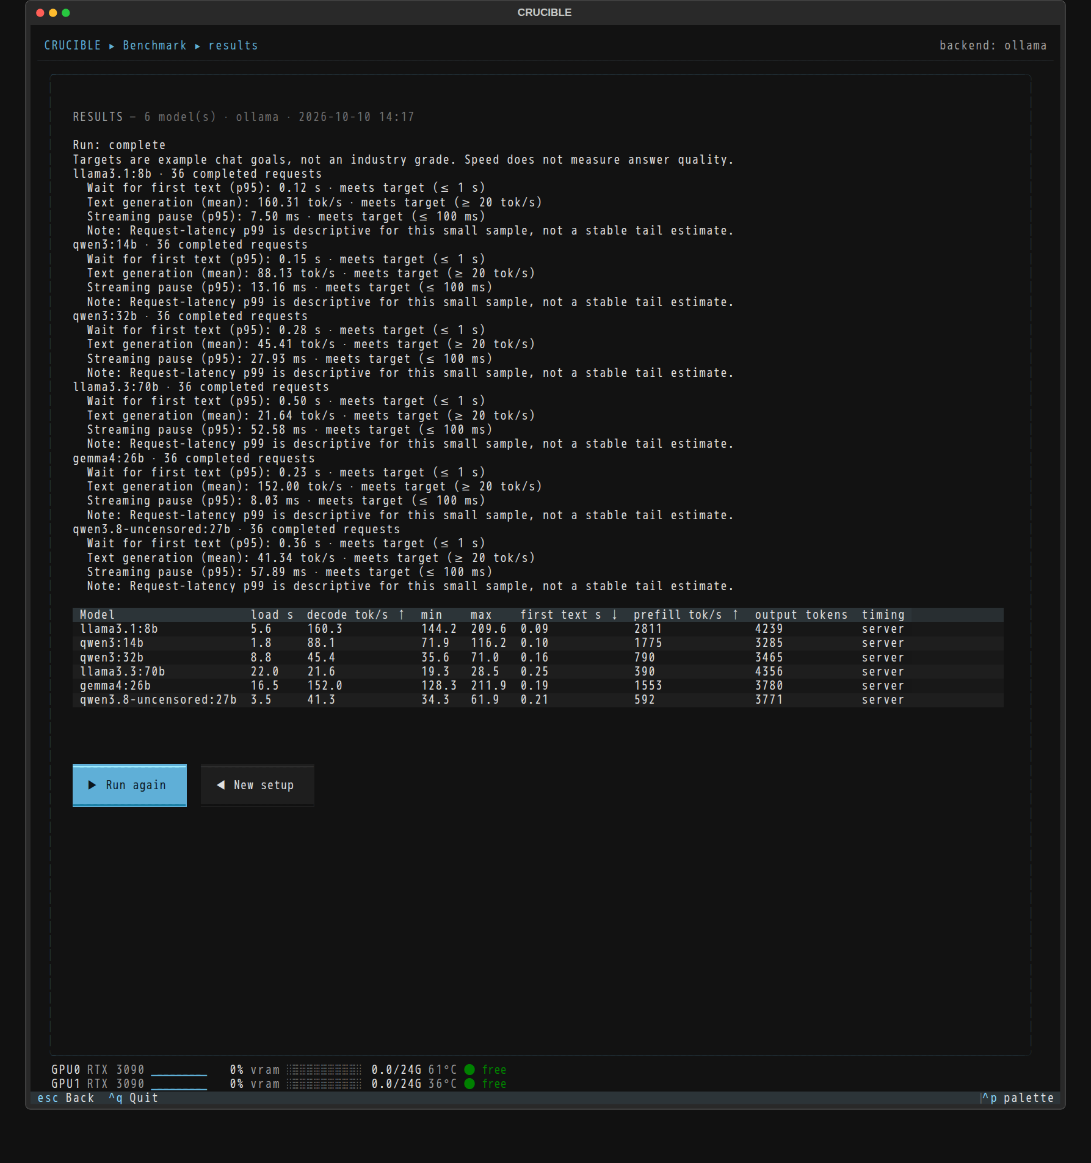Select the results breadcrumb

pyautogui.click(x=233, y=45)
